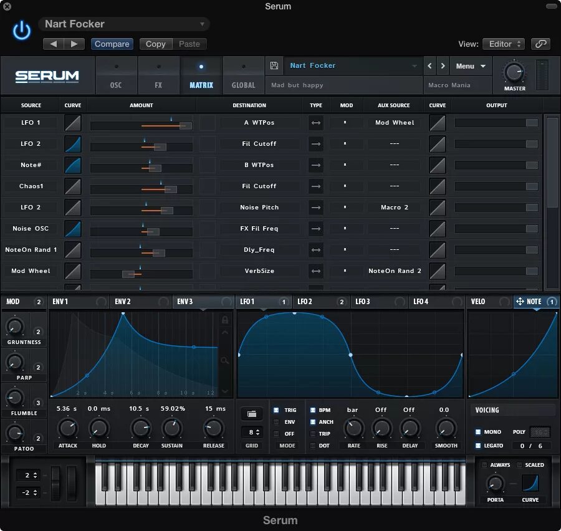Open the Serum Menu dropdown
The height and width of the screenshot is (531, 561).
pos(471,66)
